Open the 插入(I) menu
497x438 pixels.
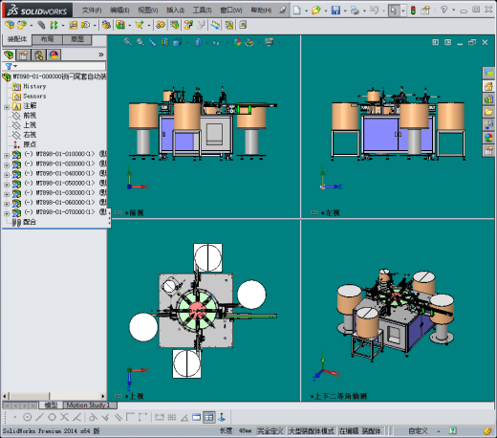[175, 11]
